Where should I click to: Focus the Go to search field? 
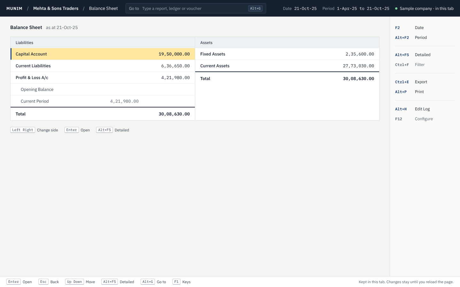tap(195, 8)
